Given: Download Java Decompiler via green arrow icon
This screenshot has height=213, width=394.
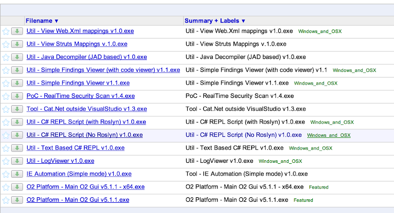Looking at the screenshot, I should [x=17, y=57].
